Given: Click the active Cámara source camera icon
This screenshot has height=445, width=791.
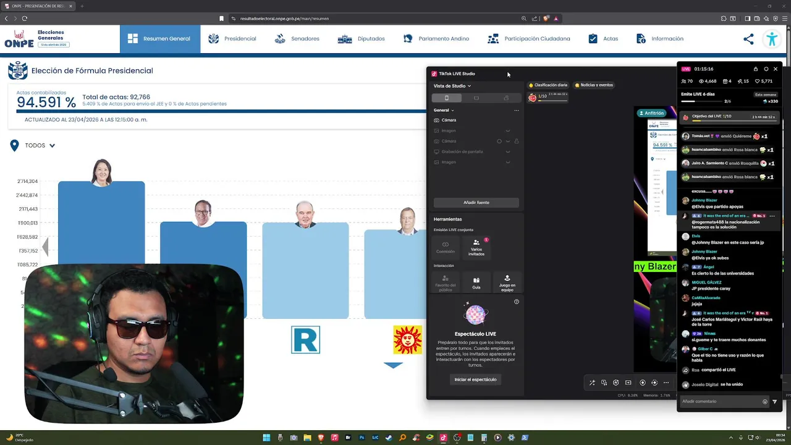Looking at the screenshot, I should coord(437,120).
